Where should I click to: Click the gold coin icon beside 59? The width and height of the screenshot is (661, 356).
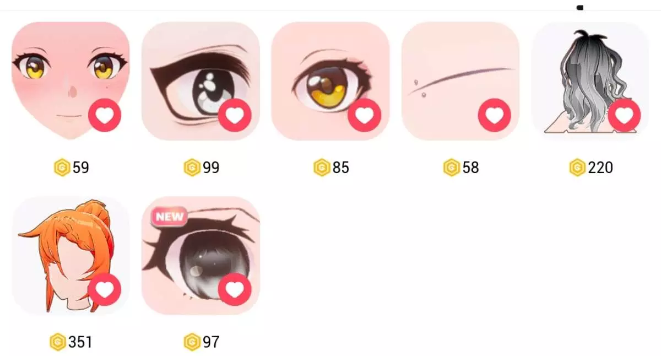pos(62,168)
